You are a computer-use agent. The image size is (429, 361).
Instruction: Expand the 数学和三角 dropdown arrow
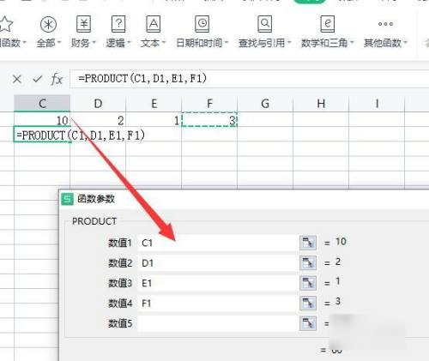point(352,43)
